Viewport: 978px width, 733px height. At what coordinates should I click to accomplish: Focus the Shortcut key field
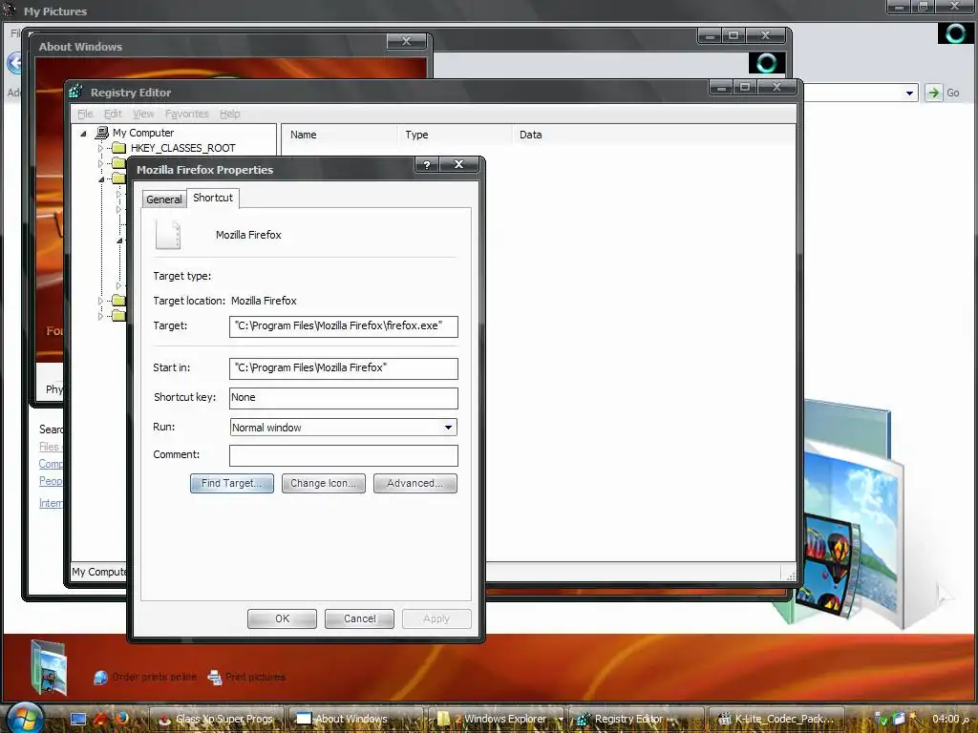tap(344, 398)
